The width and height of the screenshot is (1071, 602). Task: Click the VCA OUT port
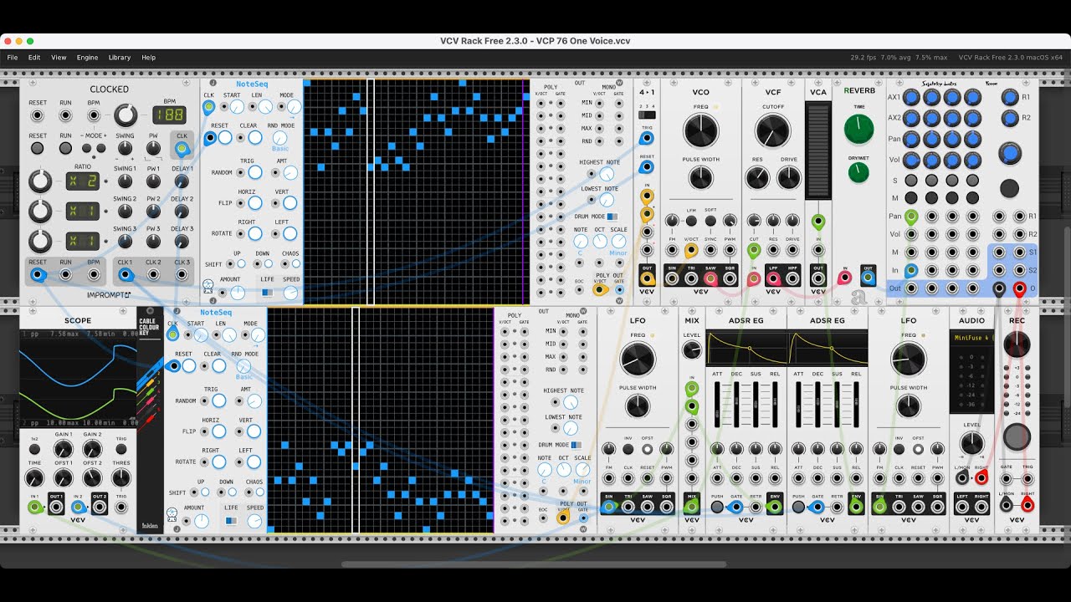[818, 278]
